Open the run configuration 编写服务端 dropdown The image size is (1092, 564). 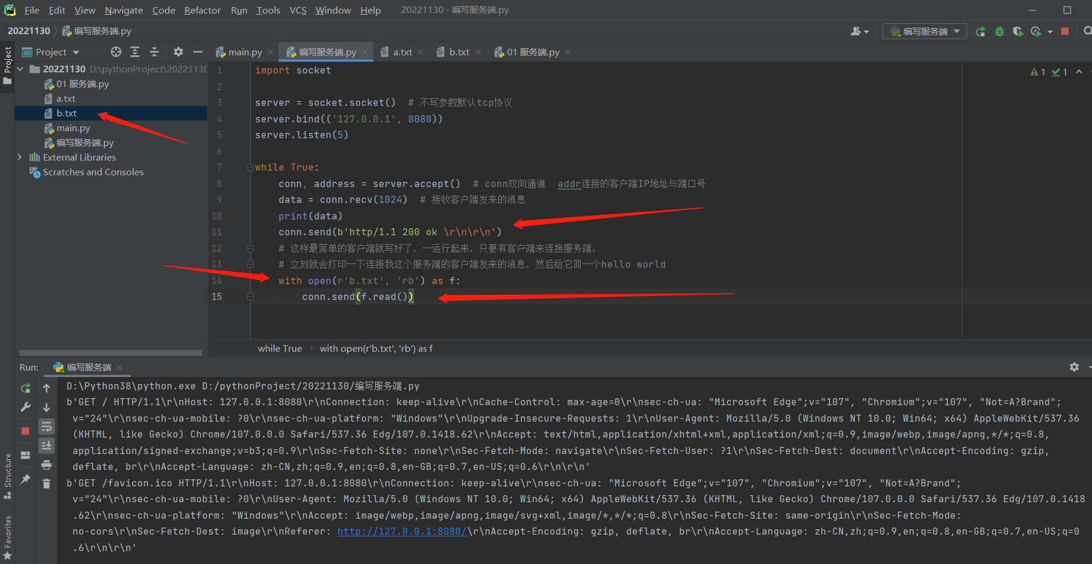(925, 31)
